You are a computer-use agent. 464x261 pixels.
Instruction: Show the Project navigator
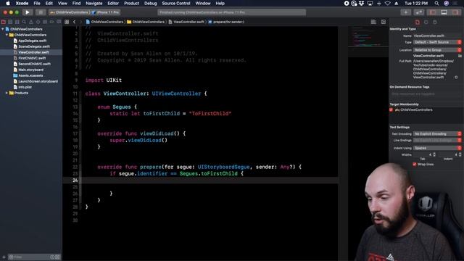point(4,22)
